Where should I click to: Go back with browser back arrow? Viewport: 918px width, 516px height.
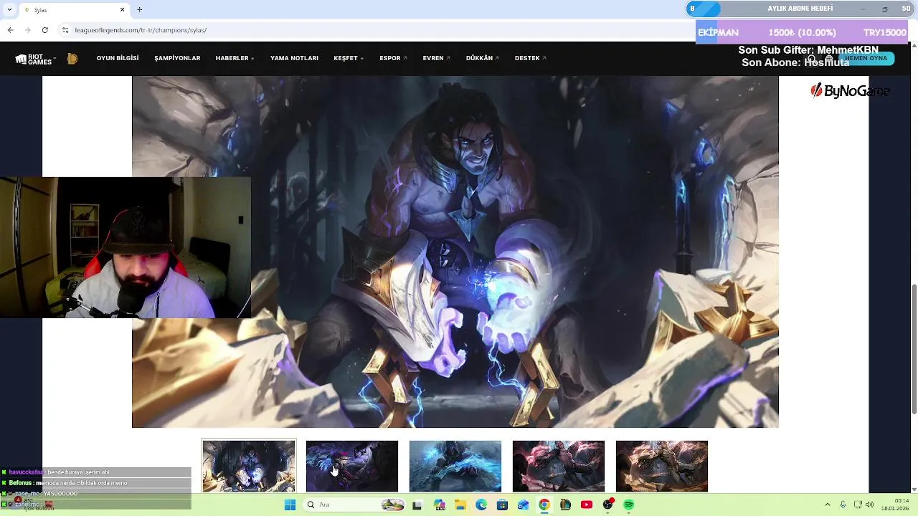point(10,30)
